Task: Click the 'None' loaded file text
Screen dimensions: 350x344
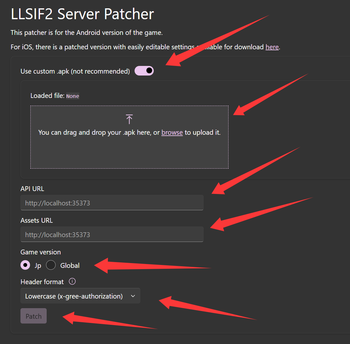Action: pos(73,96)
